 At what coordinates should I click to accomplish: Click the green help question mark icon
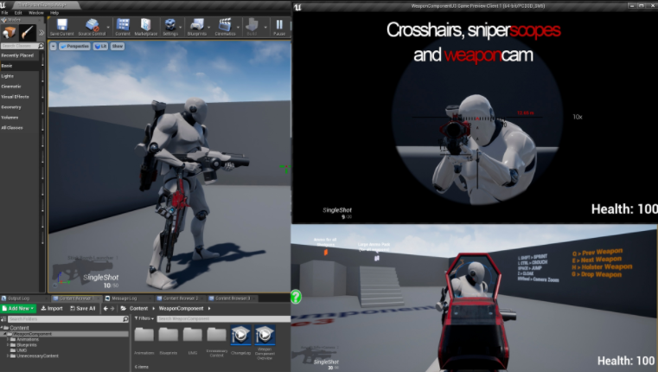tap(296, 297)
